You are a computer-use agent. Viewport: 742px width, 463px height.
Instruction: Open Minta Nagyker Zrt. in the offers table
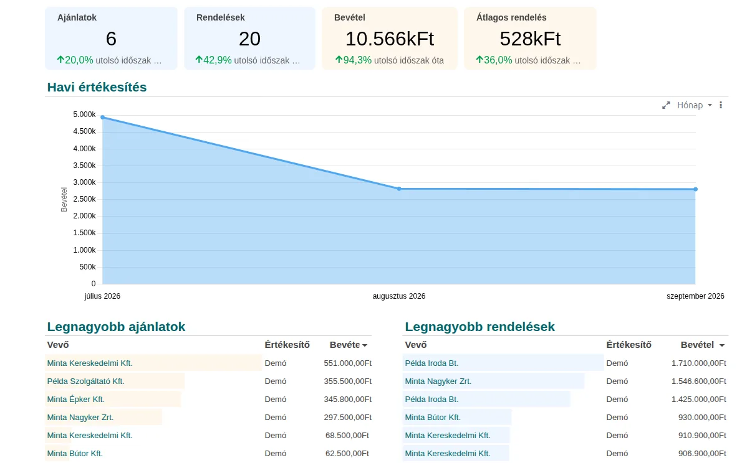(x=80, y=417)
